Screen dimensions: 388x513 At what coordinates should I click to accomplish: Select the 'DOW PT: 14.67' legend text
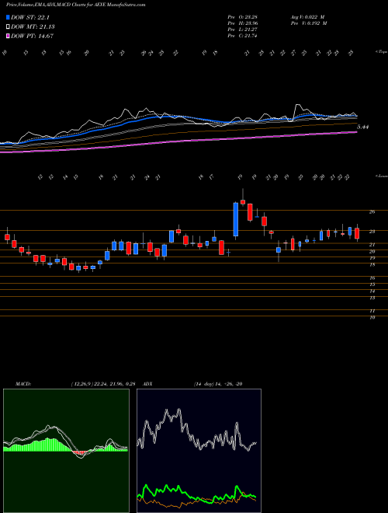tap(32, 36)
